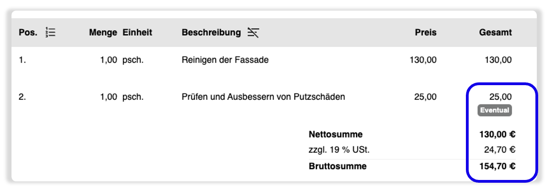Click the Beschreibung column header
This screenshot has width=546, height=191.
[211, 33]
